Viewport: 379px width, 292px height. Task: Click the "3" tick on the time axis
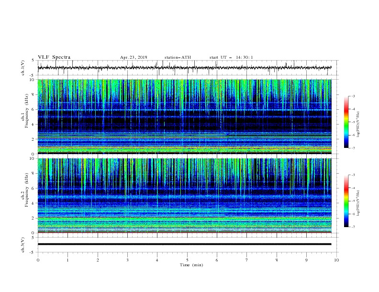click(x=127, y=260)
